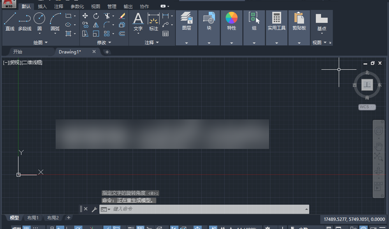The height and width of the screenshot is (229, 389).
Task: Switch to the Insert (插入) ribbon tab
Action: pos(42,7)
